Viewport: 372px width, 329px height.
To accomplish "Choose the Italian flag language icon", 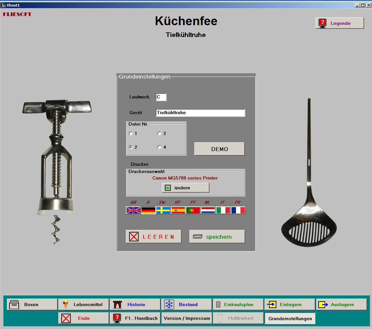I will click(x=223, y=210).
